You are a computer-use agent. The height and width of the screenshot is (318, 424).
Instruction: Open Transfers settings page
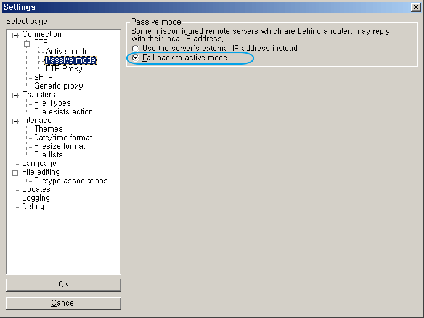[x=39, y=95]
